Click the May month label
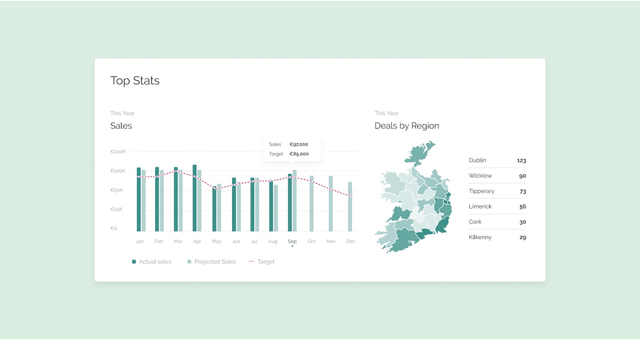The image size is (640, 340). [216, 241]
